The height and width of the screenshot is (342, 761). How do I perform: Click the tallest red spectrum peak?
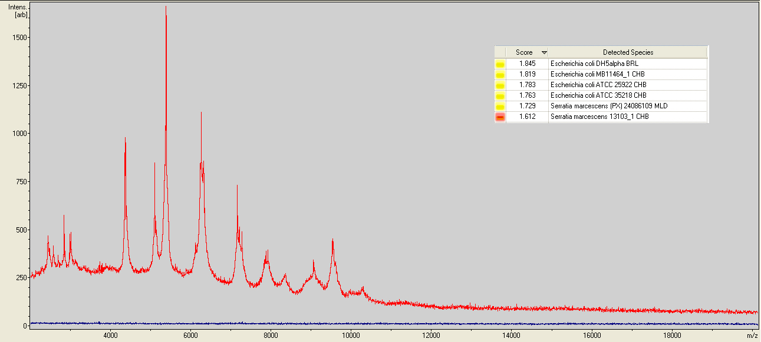coord(166,8)
